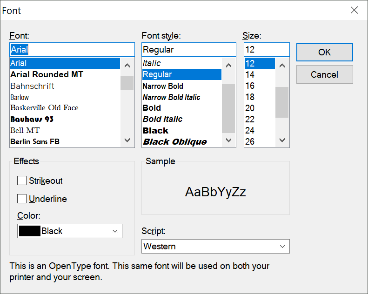Enable the Strikeout effect
Viewport: 368px width, 294px height.
[22, 181]
